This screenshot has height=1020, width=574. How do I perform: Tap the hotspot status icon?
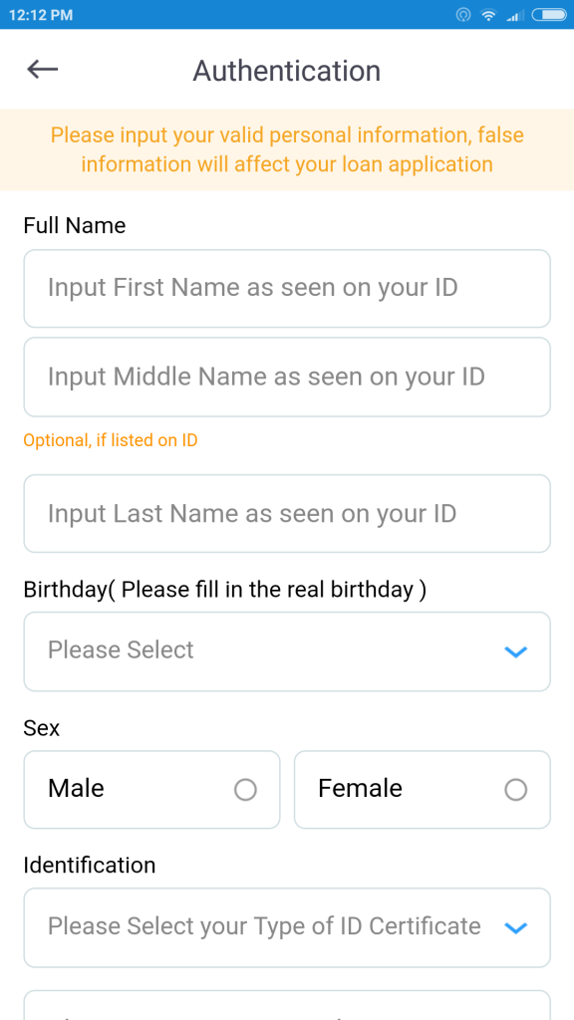coord(462,14)
